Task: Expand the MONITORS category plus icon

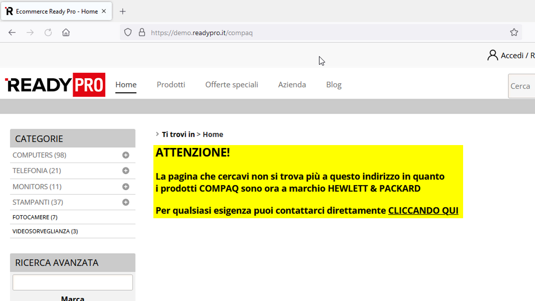Action: [125, 186]
